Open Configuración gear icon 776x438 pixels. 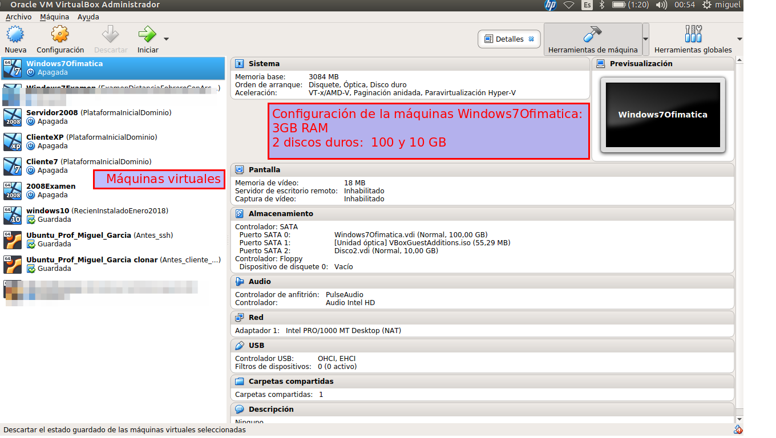point(60,34)
